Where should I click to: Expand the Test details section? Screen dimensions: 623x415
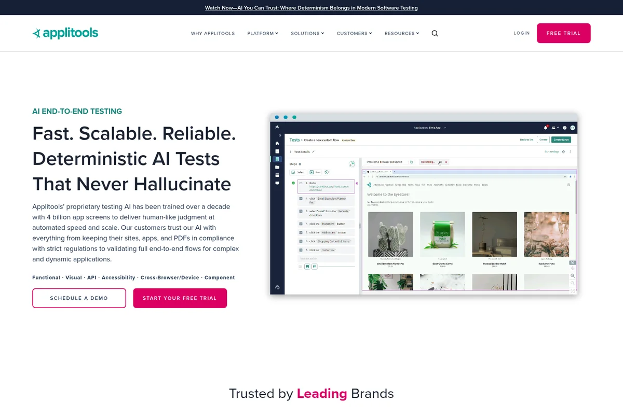tap(291, 151)
